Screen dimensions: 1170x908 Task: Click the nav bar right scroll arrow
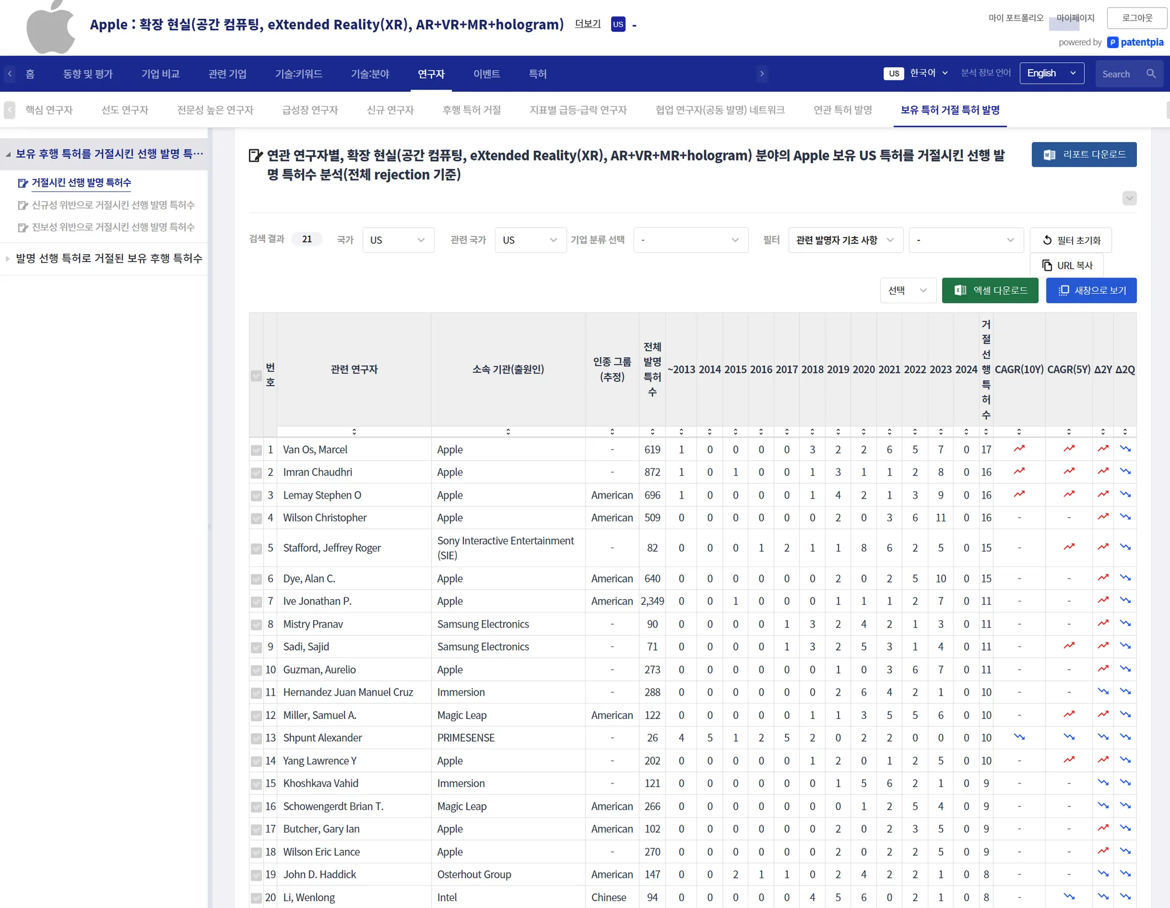point(762,74)
